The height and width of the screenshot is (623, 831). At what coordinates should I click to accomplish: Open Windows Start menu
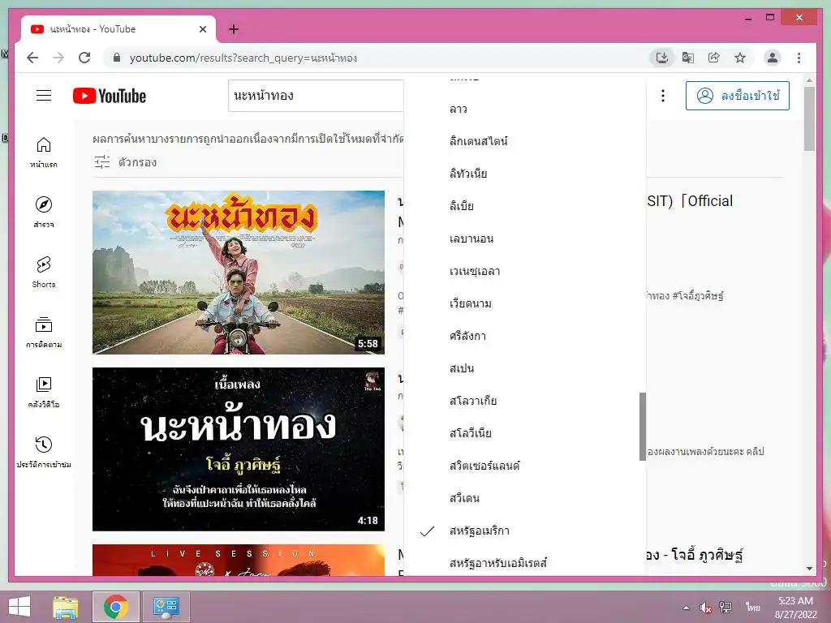pyautogui.click(x=19, y=607)
